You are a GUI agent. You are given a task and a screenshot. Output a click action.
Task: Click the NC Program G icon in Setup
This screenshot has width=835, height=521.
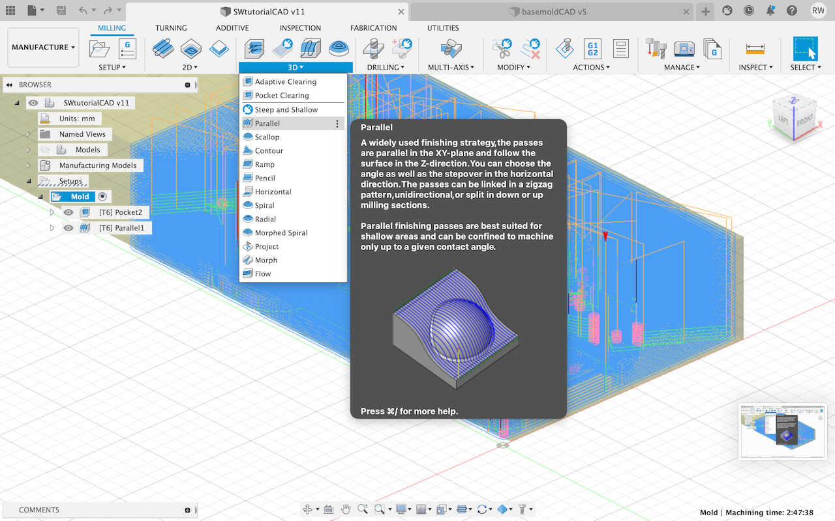(x=127, y=49)
